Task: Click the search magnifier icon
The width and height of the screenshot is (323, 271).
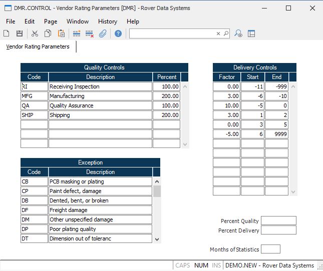Action: point(226,33)
